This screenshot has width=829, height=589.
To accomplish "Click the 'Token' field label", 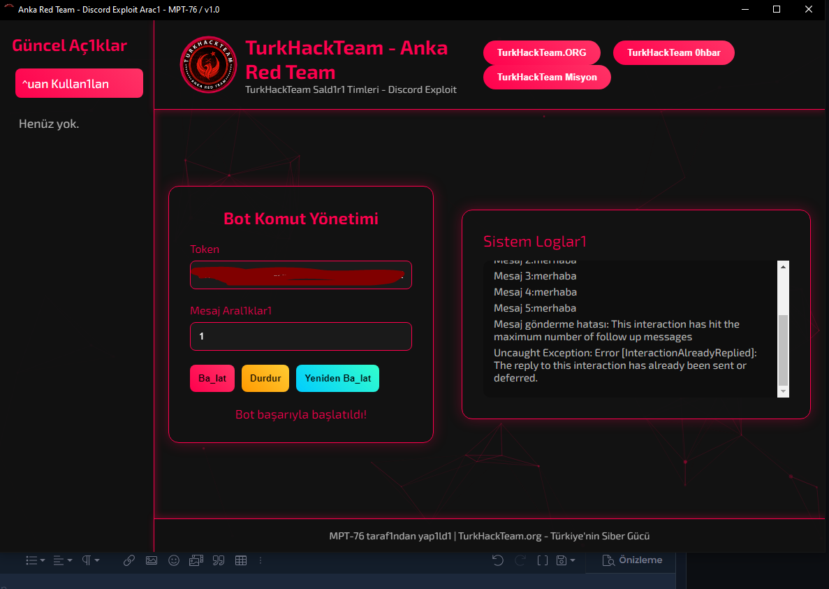I will 205,249.
